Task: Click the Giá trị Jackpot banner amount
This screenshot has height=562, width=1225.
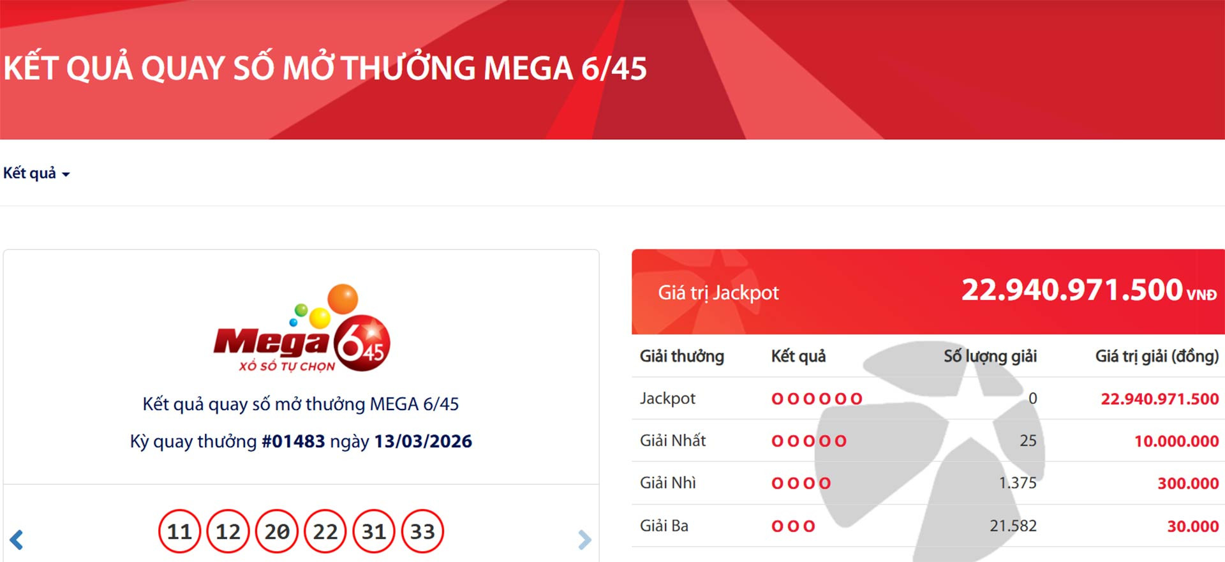Action: coord(1072,291)
